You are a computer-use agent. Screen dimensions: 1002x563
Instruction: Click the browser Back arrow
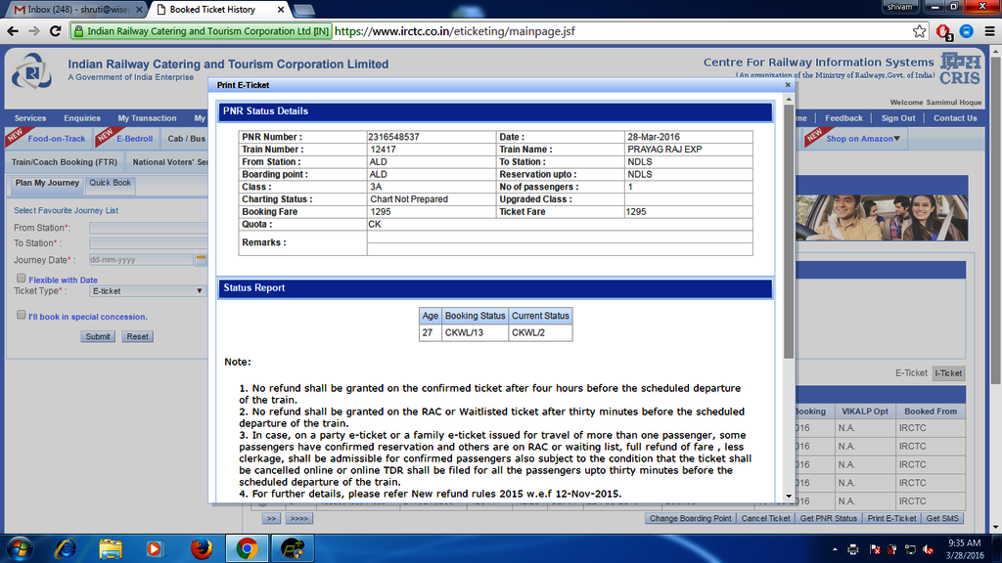[13, 30]
